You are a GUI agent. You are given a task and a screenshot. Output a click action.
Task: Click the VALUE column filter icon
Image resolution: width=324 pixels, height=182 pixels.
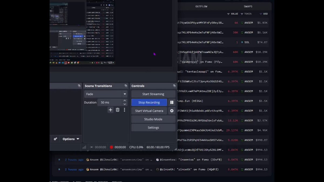[228, 14]
